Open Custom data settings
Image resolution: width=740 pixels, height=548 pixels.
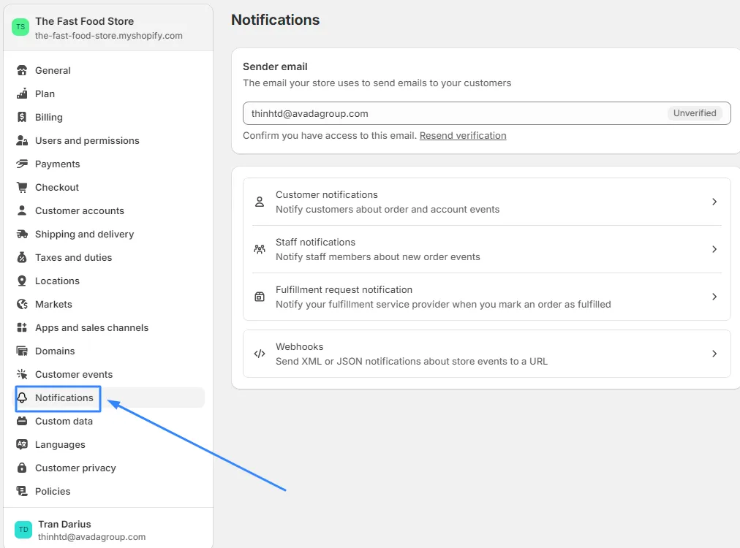64,421
